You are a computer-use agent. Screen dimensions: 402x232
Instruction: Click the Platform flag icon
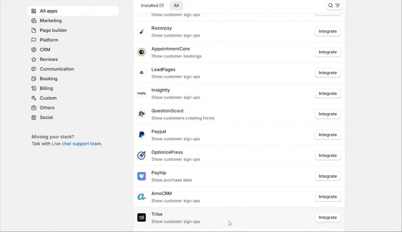[x=34, y=40]
